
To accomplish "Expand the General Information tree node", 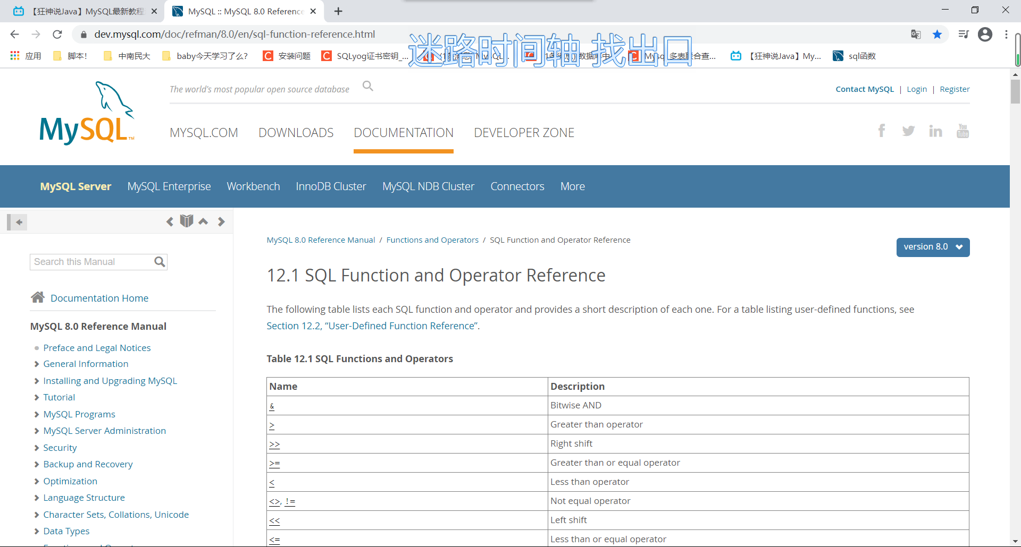I will 37,364.
